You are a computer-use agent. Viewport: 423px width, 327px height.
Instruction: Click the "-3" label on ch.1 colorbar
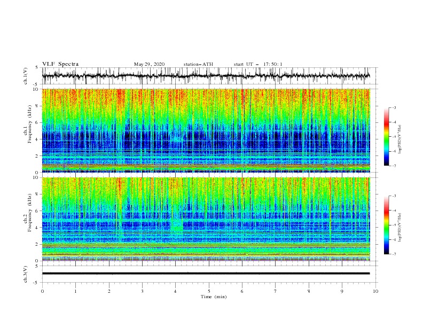tap(394, 107)
